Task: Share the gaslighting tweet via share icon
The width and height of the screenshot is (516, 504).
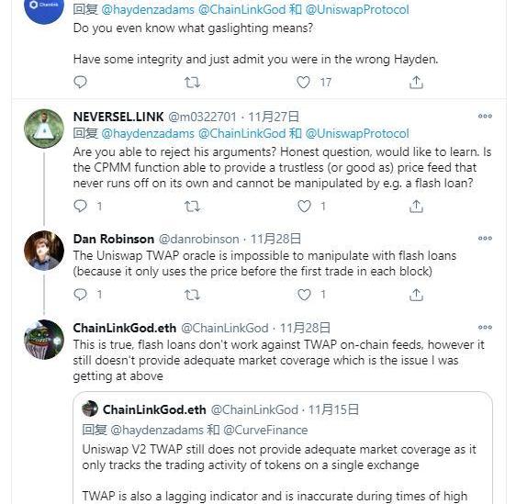Action: pyautogui.click(x=416, y=83)
